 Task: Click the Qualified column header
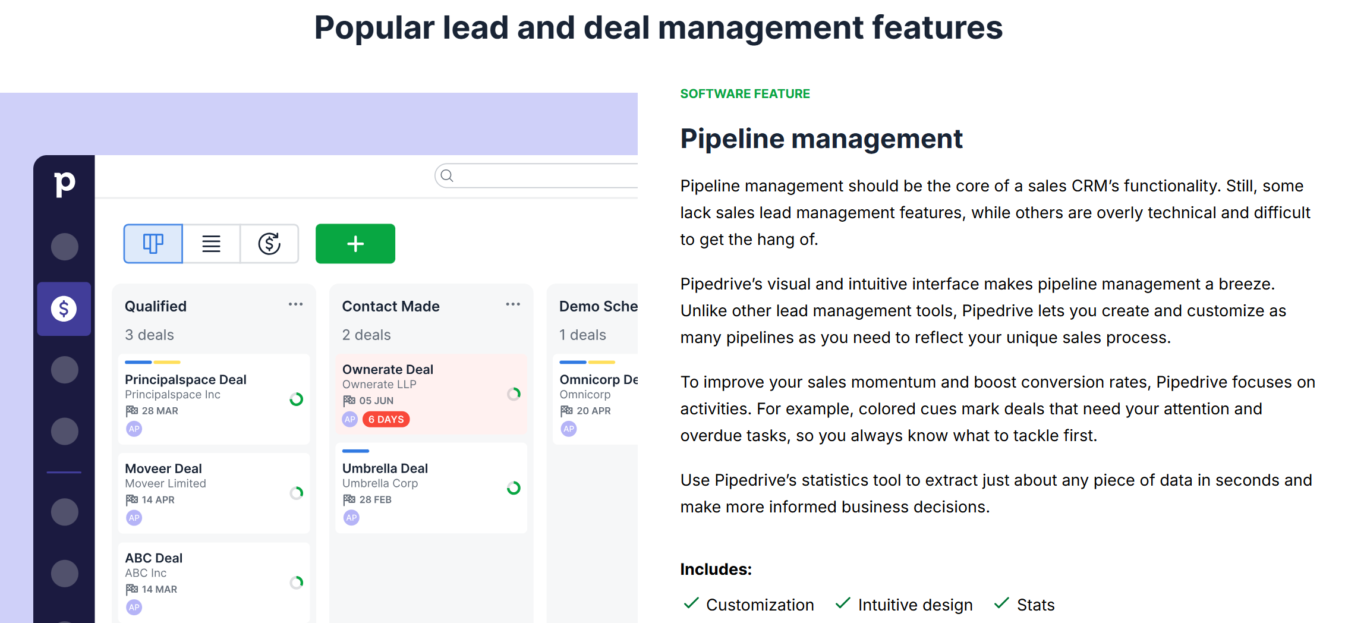(156, 306)
